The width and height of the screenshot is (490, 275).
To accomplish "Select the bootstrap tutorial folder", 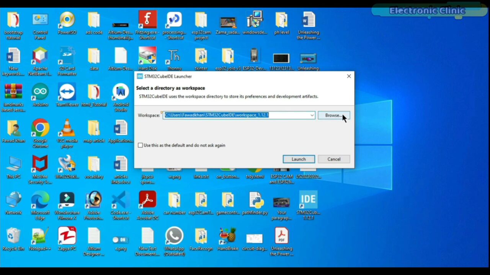I will click(13, 25).
